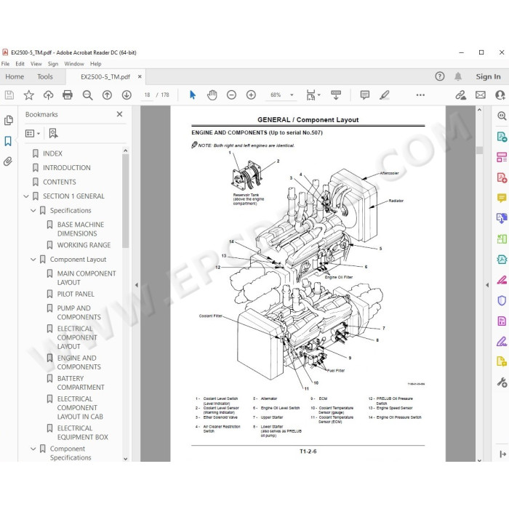Open the Edit menu
Viewport: 509px width, 509px height.
click(x=20, y=64)
